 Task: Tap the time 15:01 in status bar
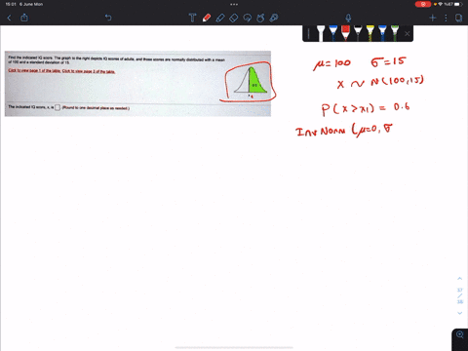pyautogui.click(x=11, y=4)
